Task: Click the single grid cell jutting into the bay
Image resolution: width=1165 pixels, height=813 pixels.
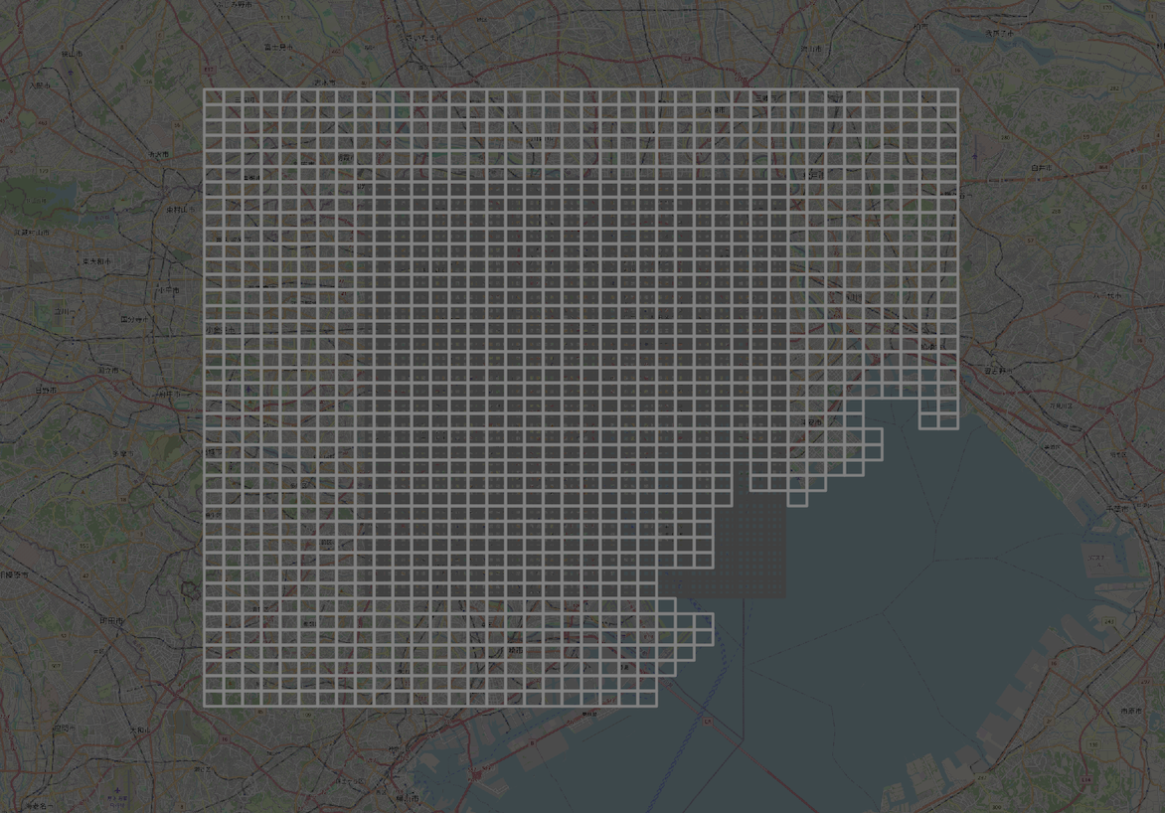Action: pyautogui.click(x=704, y=622)
